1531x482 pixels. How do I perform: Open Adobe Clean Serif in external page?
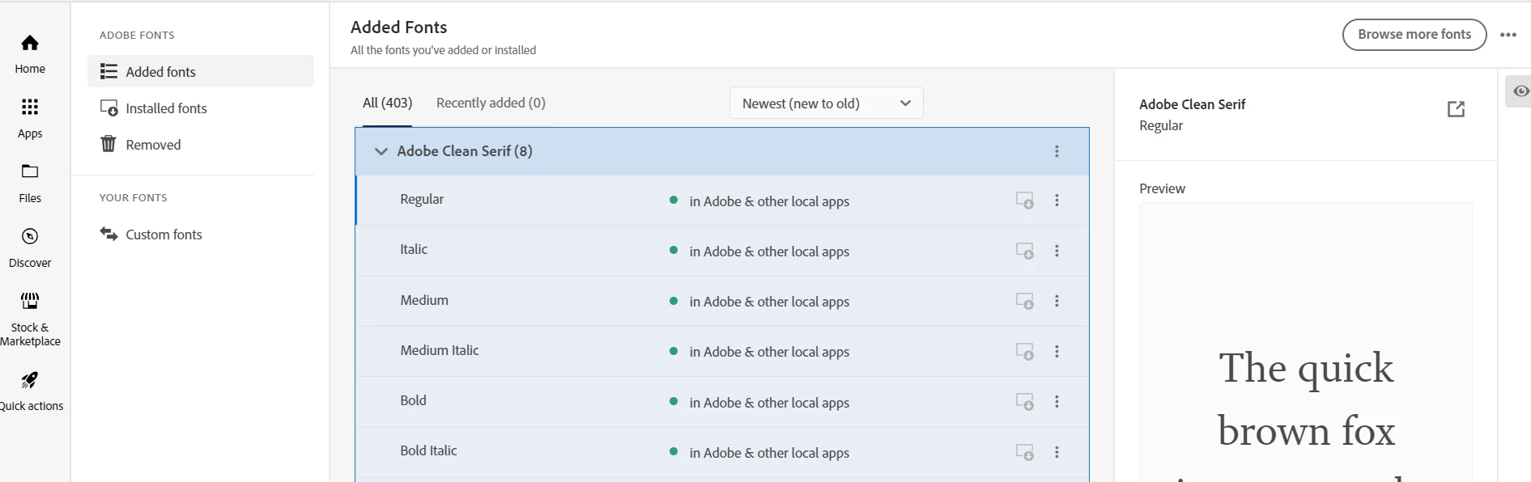[x=1456, y=108]
